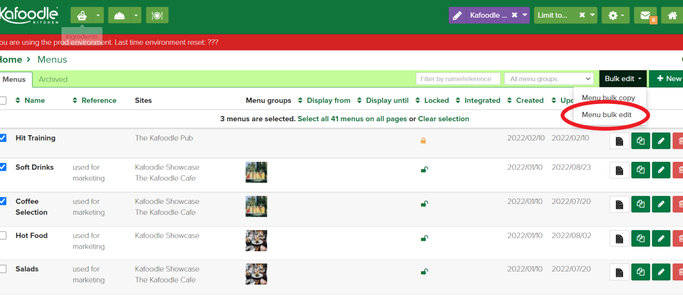The width and height of the screenshot is (683, 296).
Task: Open the settings gear menu
Action: point(616,15)
